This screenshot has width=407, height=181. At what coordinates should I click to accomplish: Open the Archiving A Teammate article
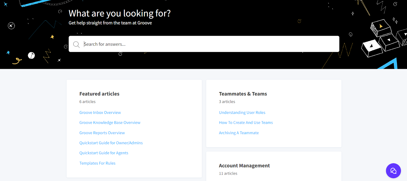tap(239, 133)
